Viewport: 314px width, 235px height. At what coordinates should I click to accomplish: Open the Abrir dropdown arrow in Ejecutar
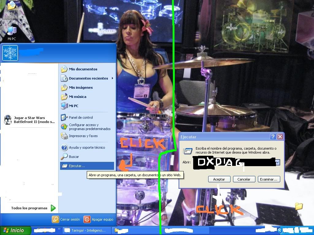278,162
